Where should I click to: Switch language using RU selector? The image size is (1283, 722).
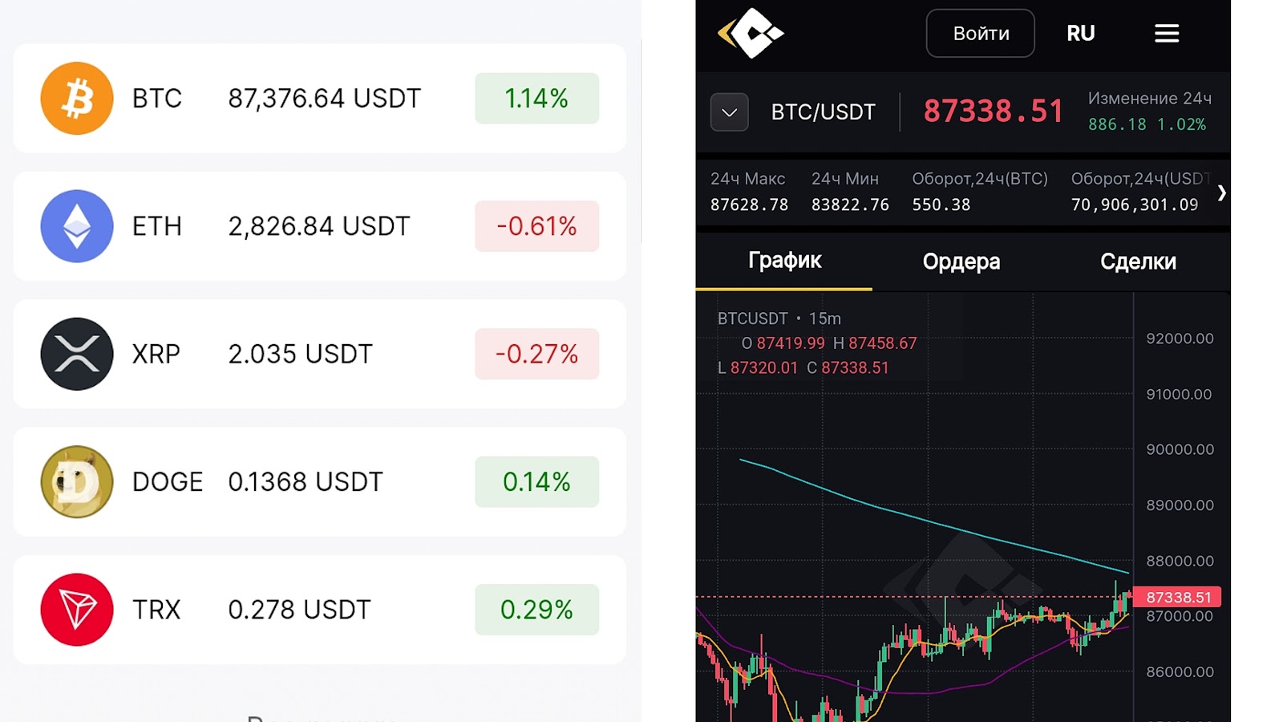point(1080,34)
